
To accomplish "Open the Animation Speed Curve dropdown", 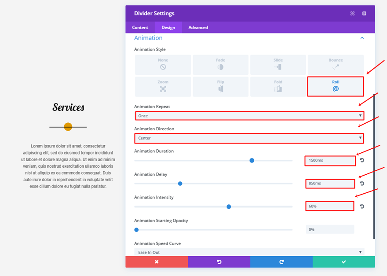I will [249, 252].
